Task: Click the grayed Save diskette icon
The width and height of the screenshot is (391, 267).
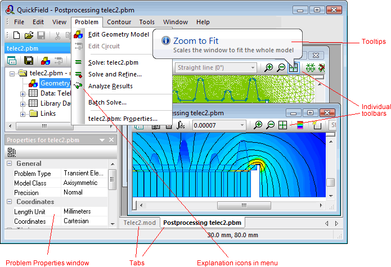Action: [x=41, y=35]
